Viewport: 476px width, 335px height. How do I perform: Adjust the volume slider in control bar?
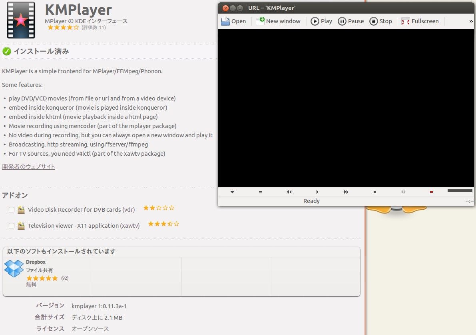pos(460,191)
